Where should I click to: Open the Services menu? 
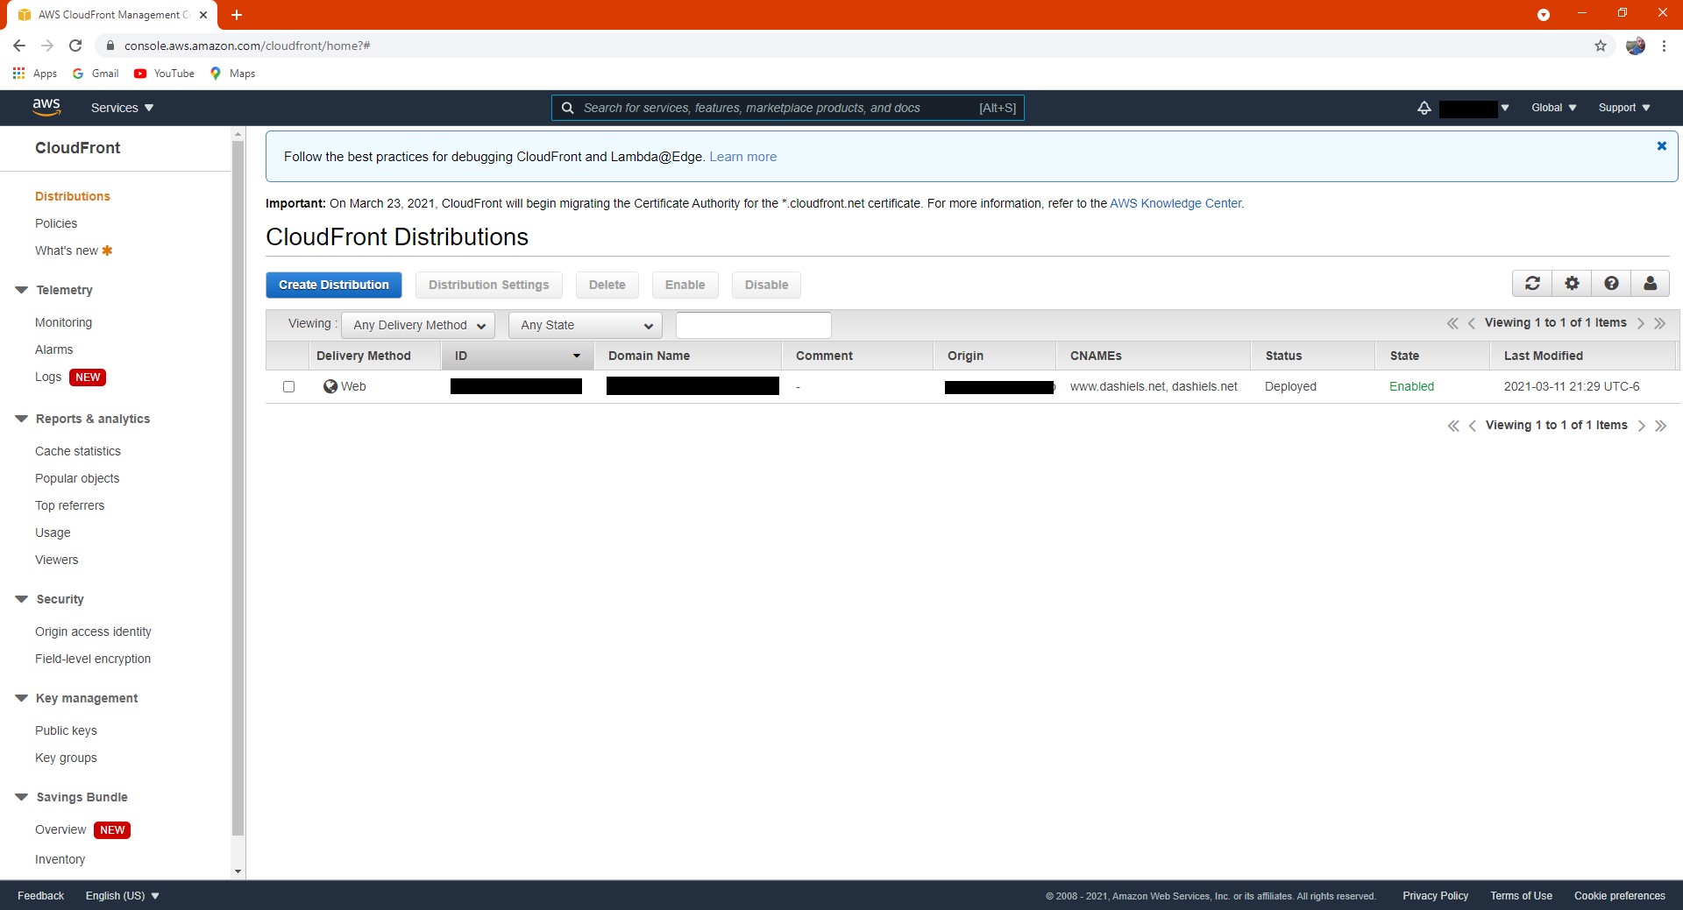(122, 108)
